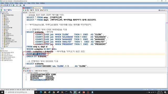Click the DNAME column header
Image resolution: width=168 pixels, height=94 pixels.
(39, 73)
